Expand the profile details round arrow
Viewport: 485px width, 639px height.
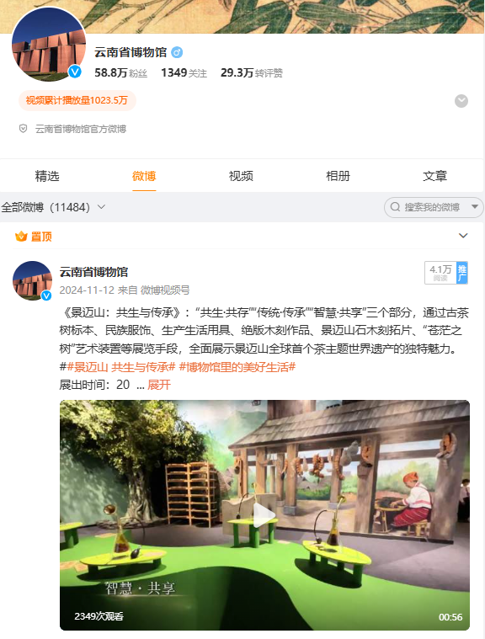point(461,101)
